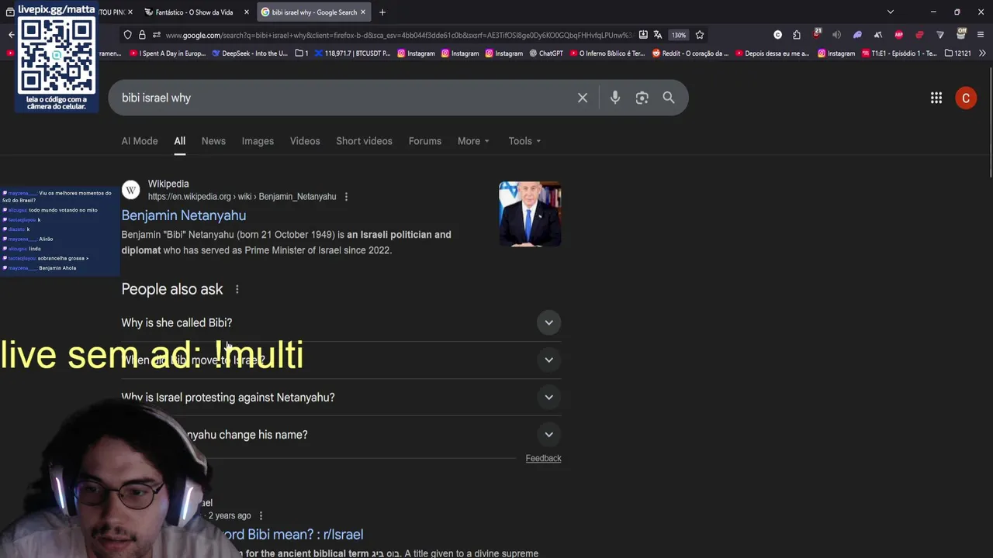Close the Fantástico tab
Screen dimensions: 993x558
[x=247, y=12]
